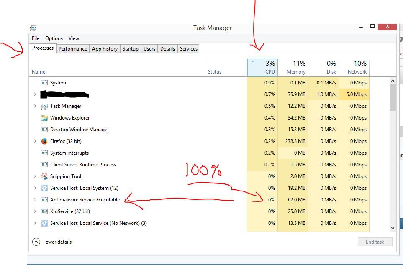The width and height of the screenshot is (403, 265).
Task: Open the File menu
Action: (x=36, y=38)
